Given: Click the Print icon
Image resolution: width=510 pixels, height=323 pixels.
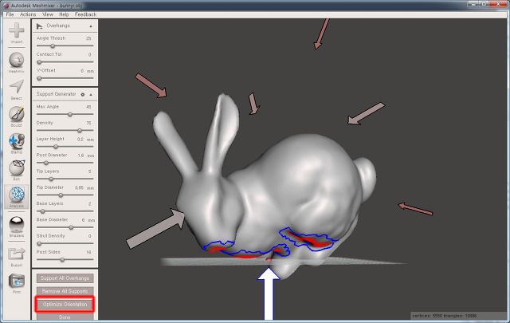Looking at the screenshot, I should pyautogui.click(x=17, y=283).
